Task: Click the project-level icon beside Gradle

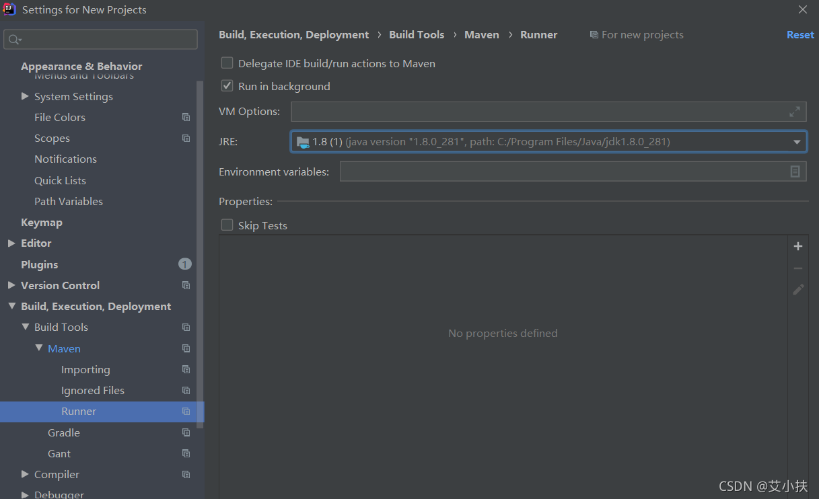Action: (186, 432)
